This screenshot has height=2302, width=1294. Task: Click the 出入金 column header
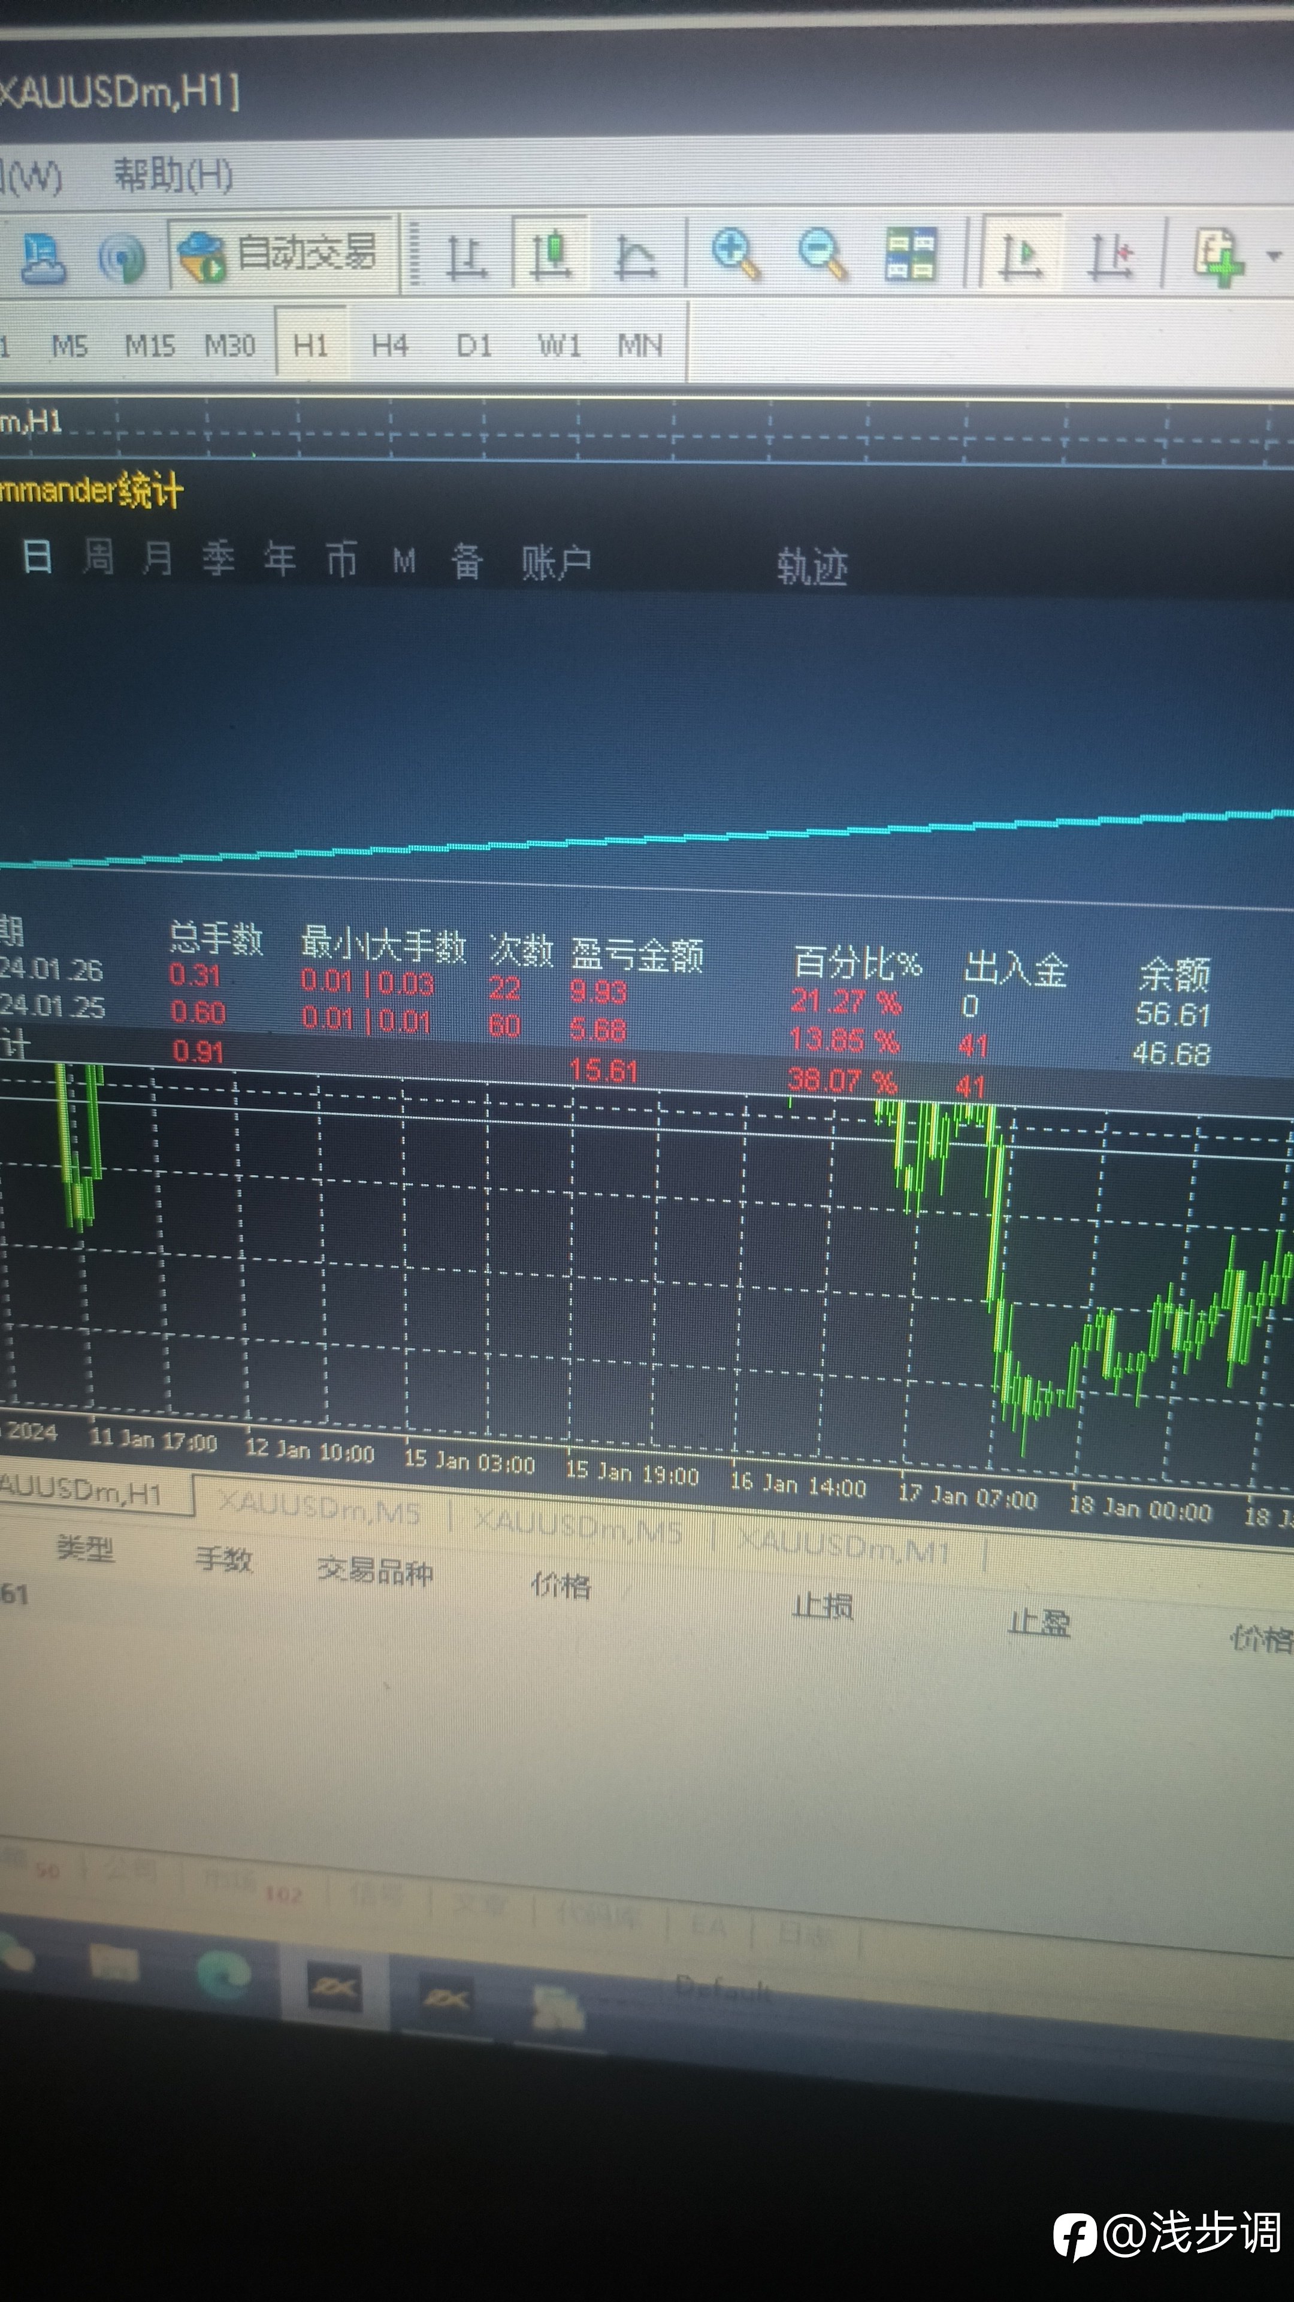point(1016,969)
